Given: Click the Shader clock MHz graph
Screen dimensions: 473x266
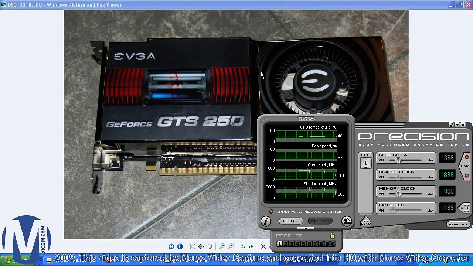Looking at the screenshot, I should 306,192.
